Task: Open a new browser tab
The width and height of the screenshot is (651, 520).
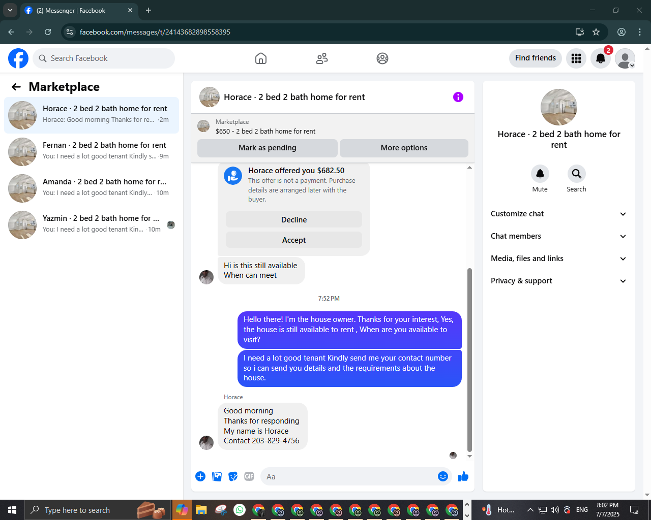Action: tap(149, 10)
